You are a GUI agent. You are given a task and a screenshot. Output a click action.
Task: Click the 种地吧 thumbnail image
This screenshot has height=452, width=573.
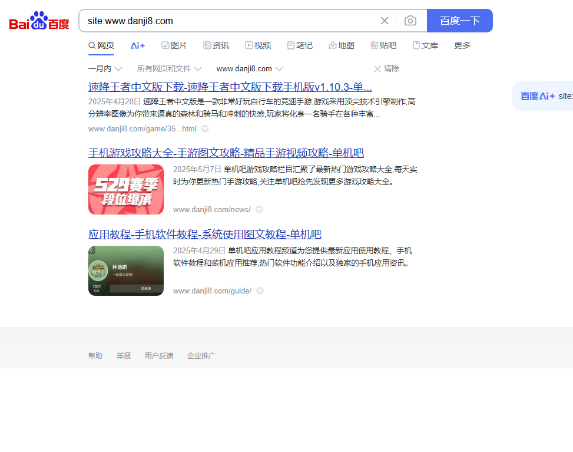click(x=126, y=270)
